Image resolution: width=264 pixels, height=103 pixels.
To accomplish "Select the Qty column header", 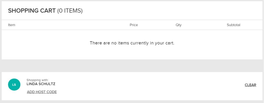I will [179, 25].
